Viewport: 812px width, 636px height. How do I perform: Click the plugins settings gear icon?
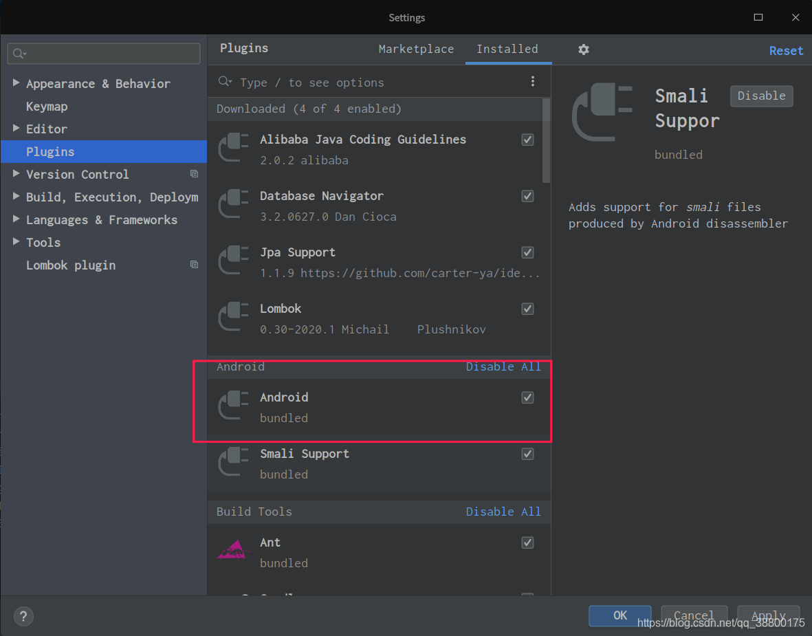tap(584, 50)
